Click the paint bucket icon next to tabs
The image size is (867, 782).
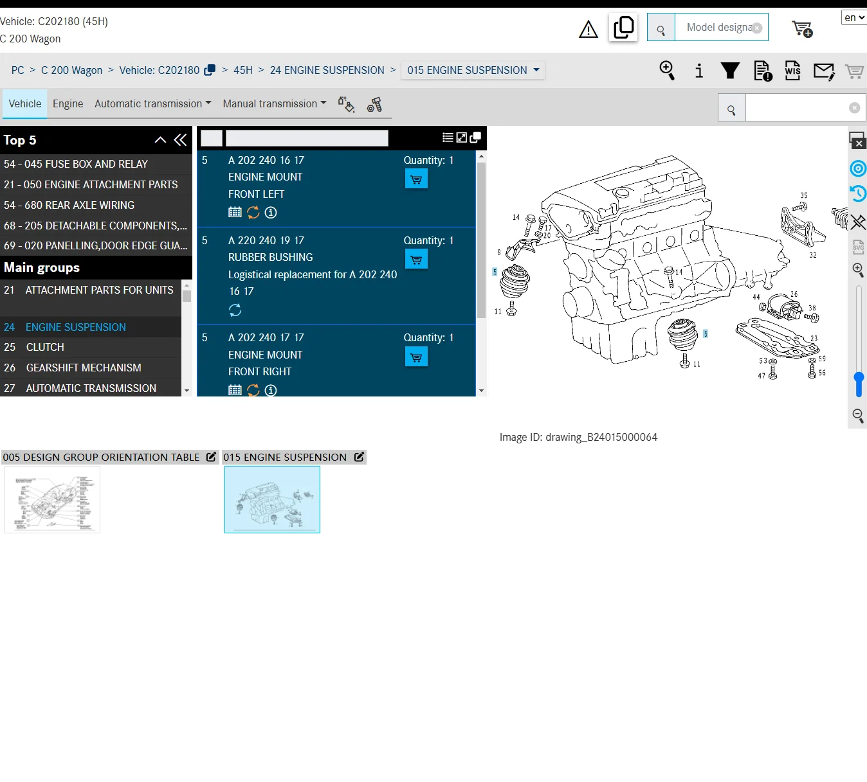(x=347, y=104)
